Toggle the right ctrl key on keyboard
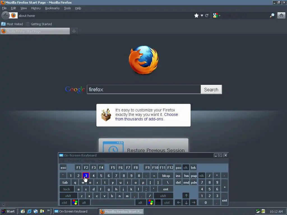Image resolution: width=287 pixels, height=215 pixels. coord(167,203)
